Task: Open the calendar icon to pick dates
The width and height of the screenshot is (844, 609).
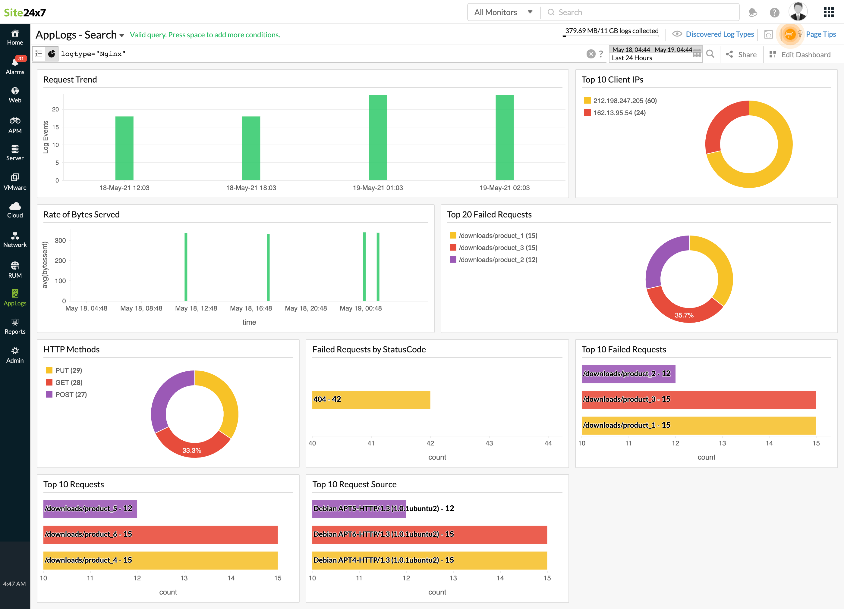Action: click(697, 54)
